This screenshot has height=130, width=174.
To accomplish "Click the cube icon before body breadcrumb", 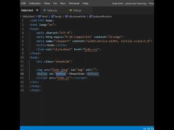I will click(53, 16).
